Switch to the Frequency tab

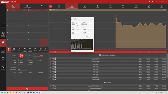[x=136, y=6]
